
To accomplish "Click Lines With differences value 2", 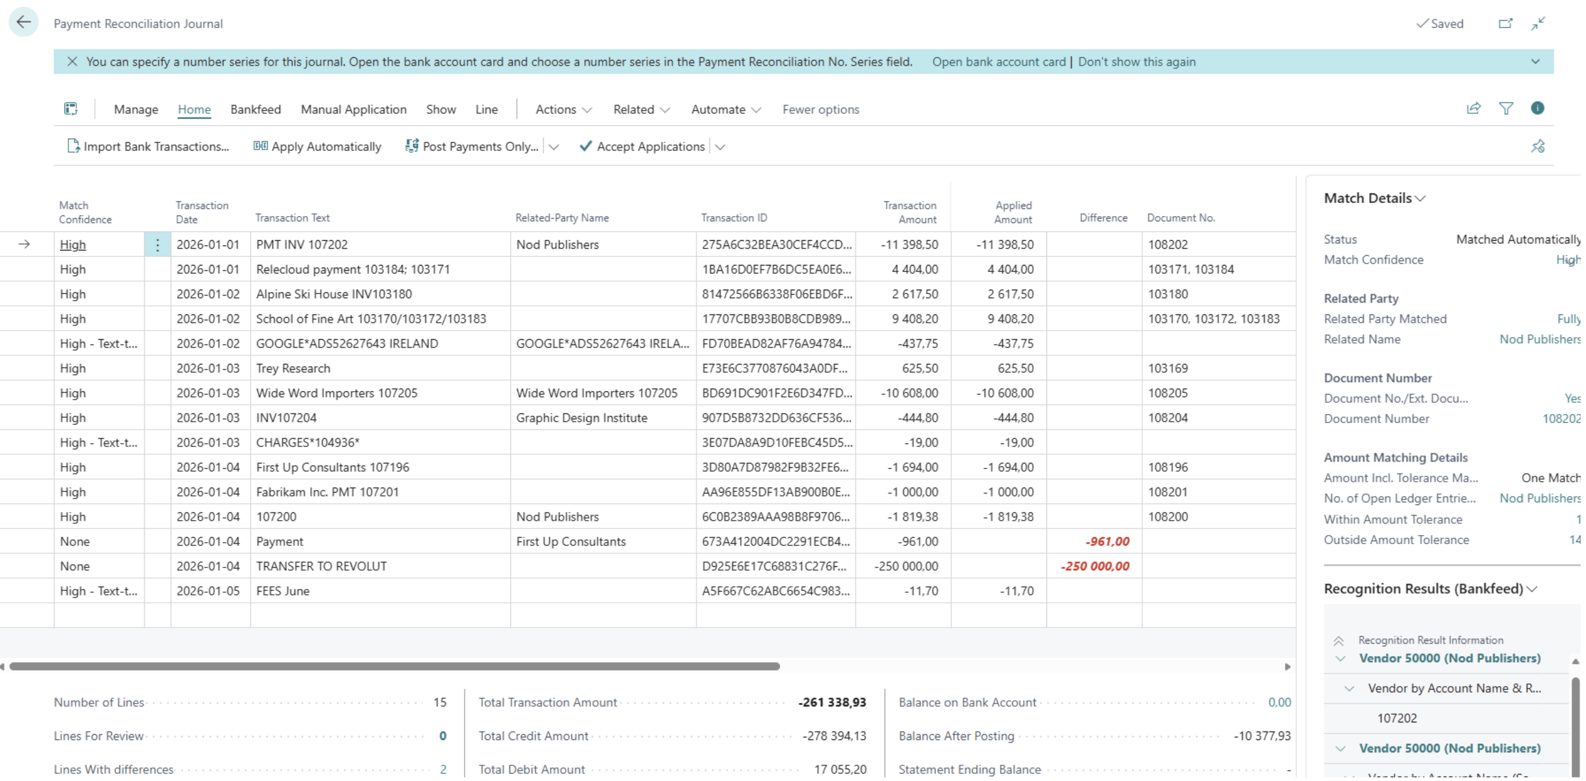I will coord(443,769).
